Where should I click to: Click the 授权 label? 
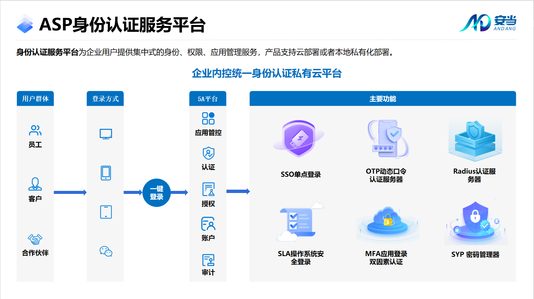208,204
